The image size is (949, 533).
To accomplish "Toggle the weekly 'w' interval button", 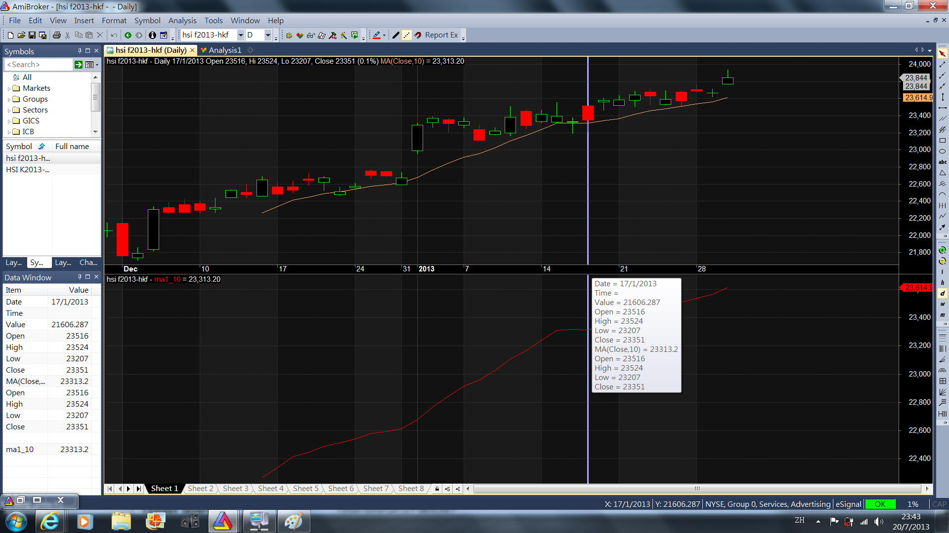I will click(943, 304).
